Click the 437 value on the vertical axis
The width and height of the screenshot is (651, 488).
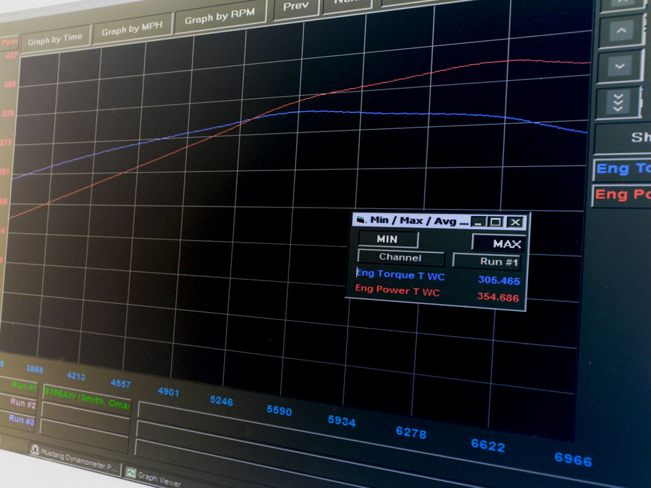tap(12, 55)
